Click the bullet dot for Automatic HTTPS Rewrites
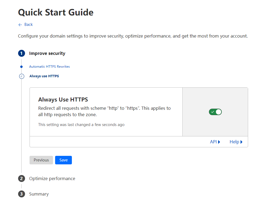The image size is (271, 199). (22, 67)
